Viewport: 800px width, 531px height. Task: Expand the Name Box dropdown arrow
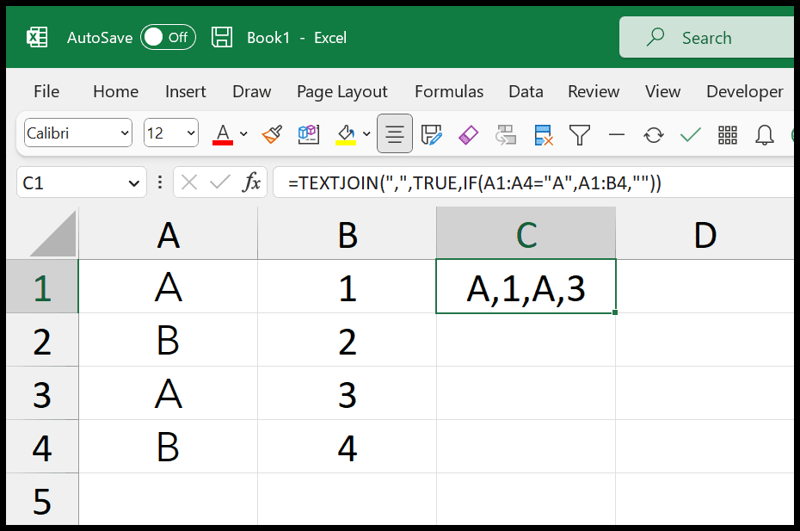tap(134, 182)
